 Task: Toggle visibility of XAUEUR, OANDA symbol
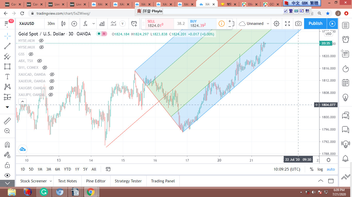pyautogui.click(x=52, y=81)
